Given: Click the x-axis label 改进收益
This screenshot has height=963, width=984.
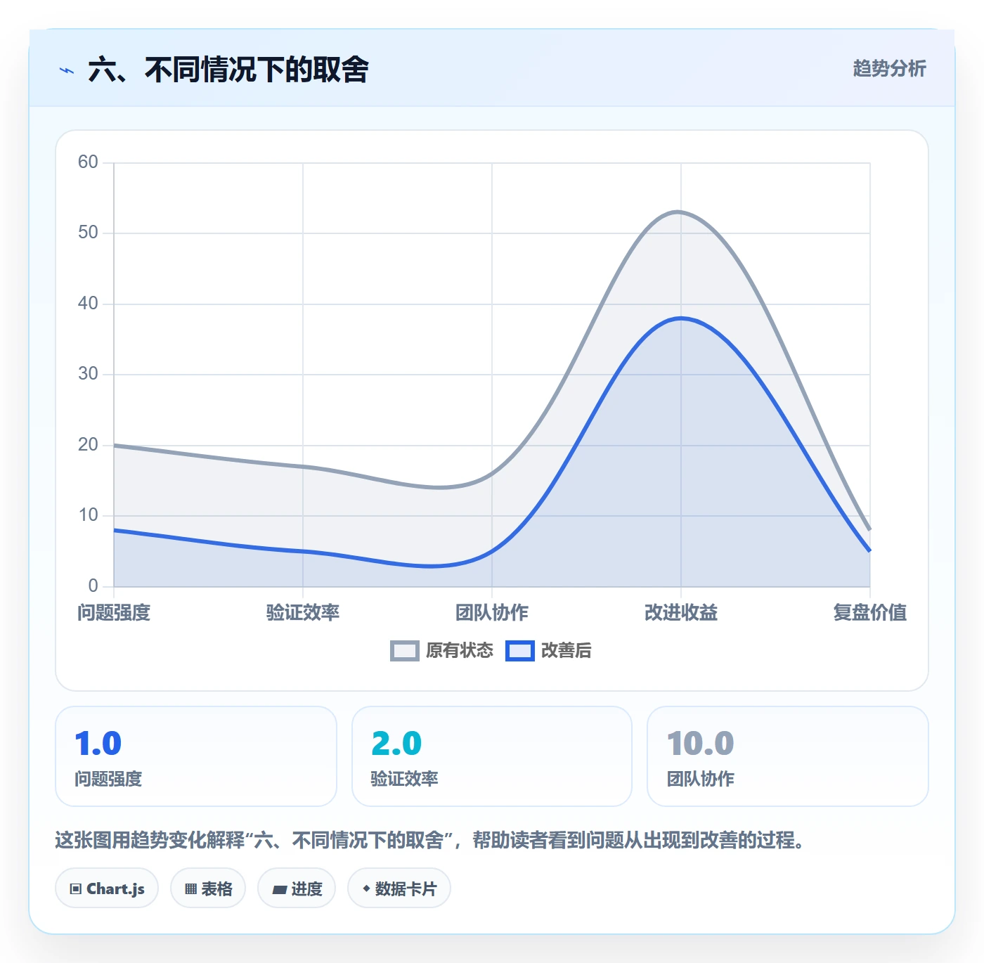Looking at the screenshot, I should coord(681,612).
